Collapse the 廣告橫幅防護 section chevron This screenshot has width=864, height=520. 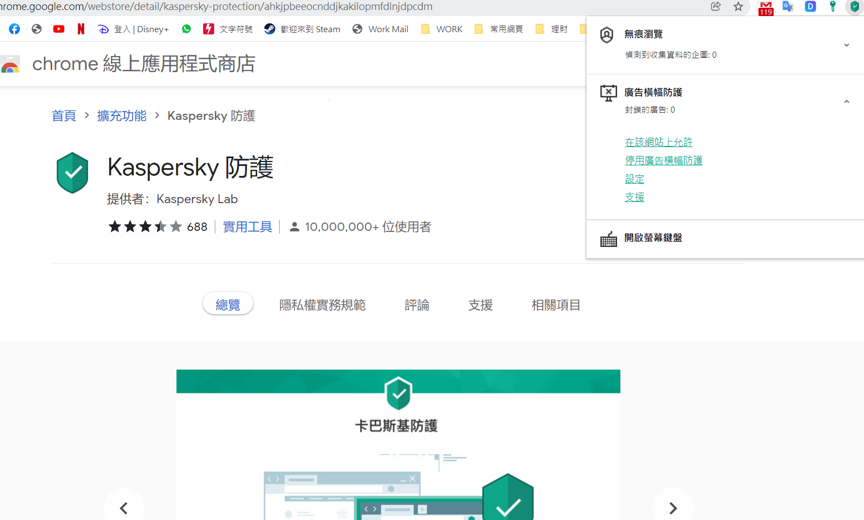846,102
